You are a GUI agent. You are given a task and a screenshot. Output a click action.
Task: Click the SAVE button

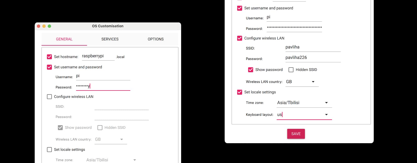click(296, 134)
